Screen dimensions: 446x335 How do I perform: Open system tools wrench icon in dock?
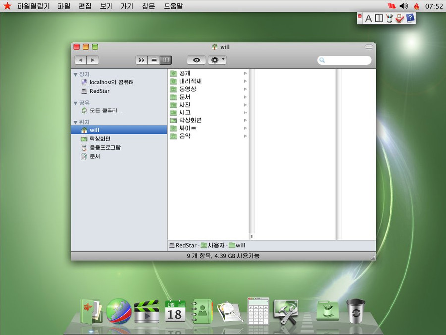click(286, 312)
